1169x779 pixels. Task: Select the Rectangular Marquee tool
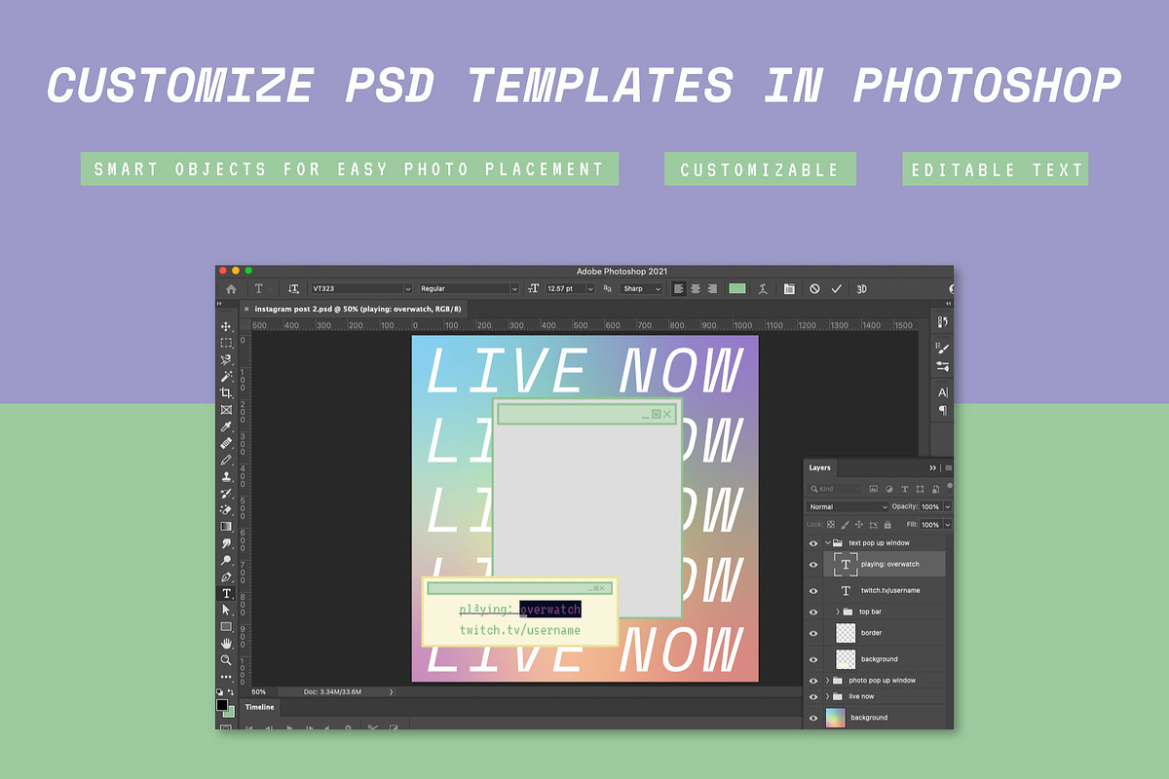tap(226, 344)
